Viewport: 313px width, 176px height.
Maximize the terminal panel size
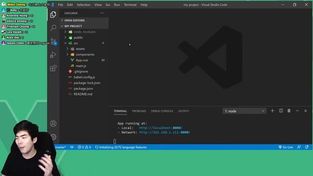(297, 111)
